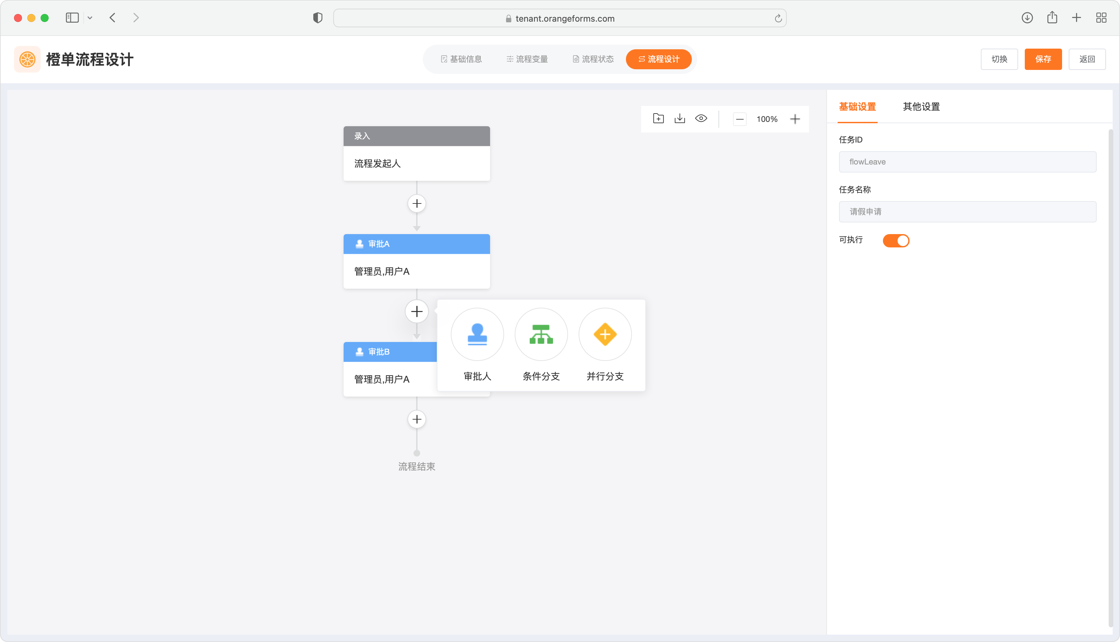This screenshot has height=642, width=1120.
Task: Switch to the 其他设置 tab
Action: (921, 107)
